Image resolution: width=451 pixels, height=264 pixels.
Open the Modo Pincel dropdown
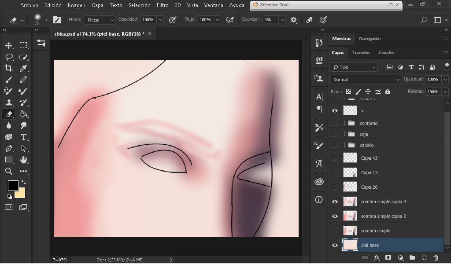(x=99, y=20)
